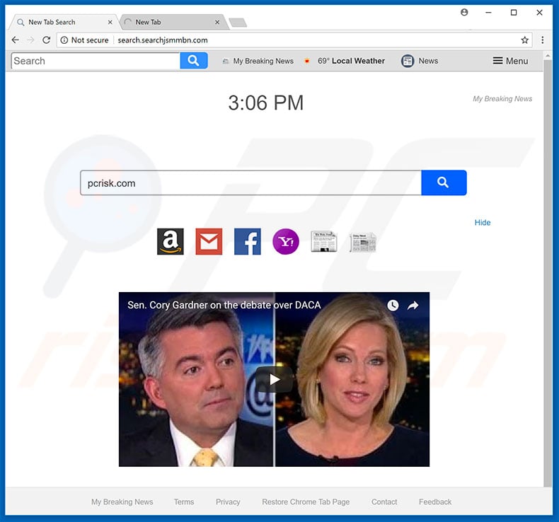Open the Contact footer link
The image size is (559, 522).
click(x=384, y=501)
